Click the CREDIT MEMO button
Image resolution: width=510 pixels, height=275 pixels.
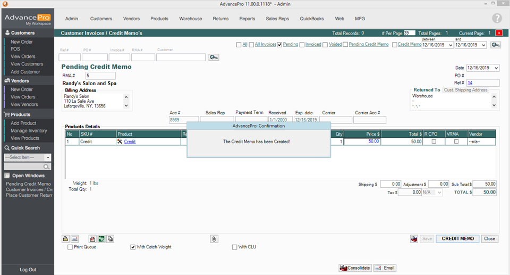(x=457, y=239)
